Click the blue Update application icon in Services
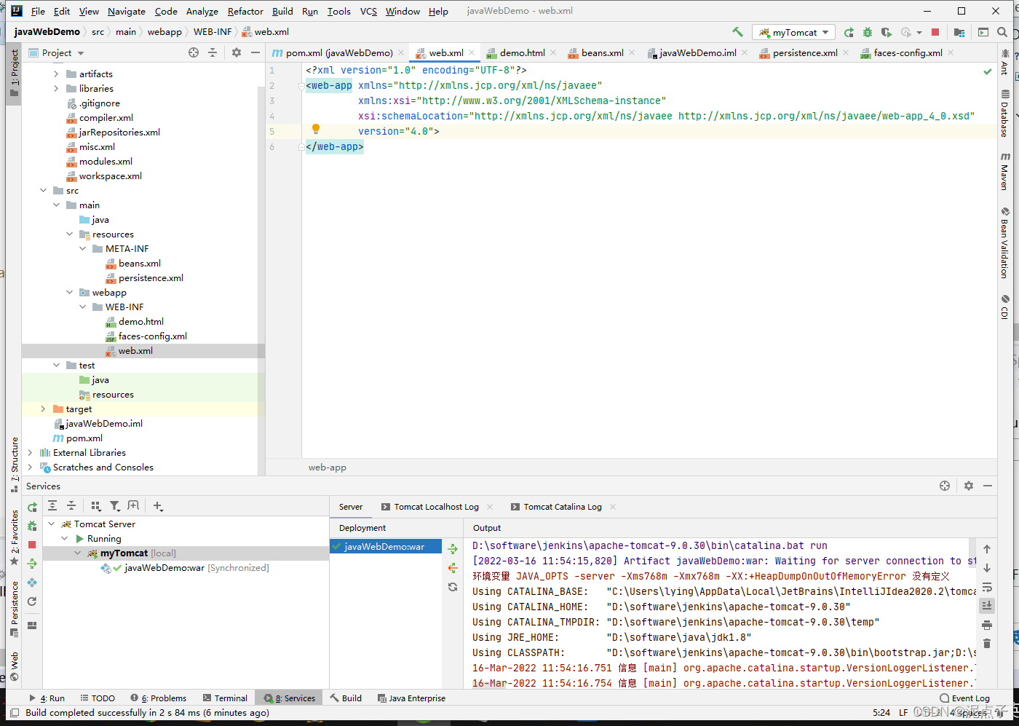Screen dimensions: 1019x726 point(32,583)
